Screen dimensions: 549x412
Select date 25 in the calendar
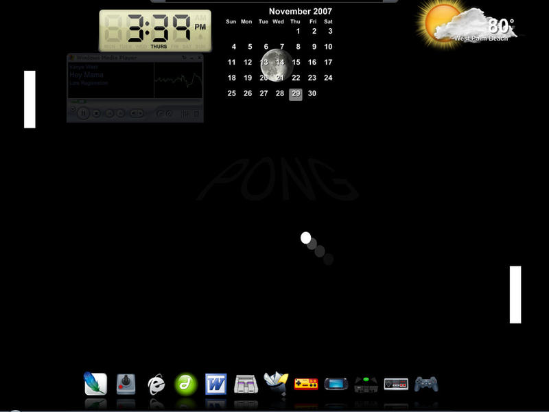coord(231,93)
